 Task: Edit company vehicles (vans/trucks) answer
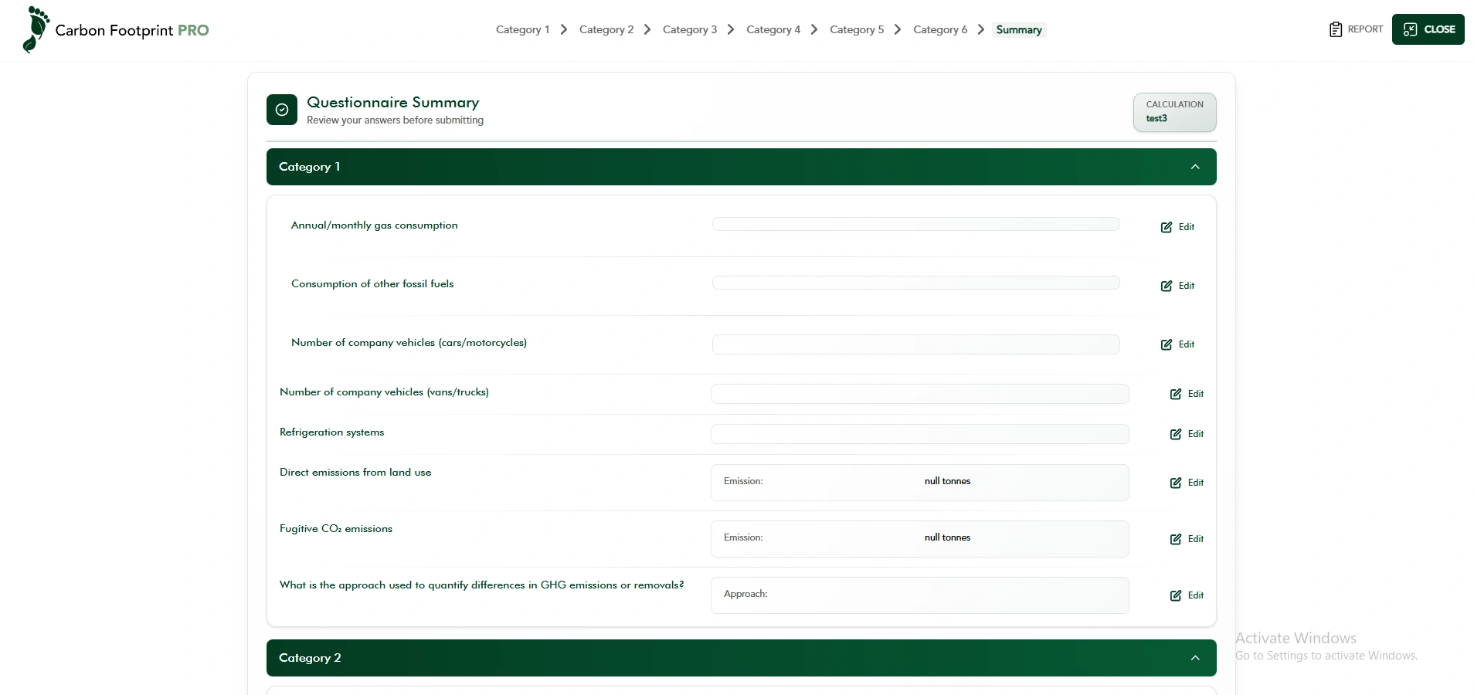(1187, 394)
